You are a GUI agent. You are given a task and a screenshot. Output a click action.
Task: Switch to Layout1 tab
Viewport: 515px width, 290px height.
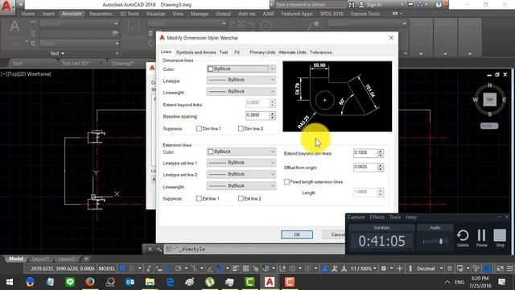(41, 259)
